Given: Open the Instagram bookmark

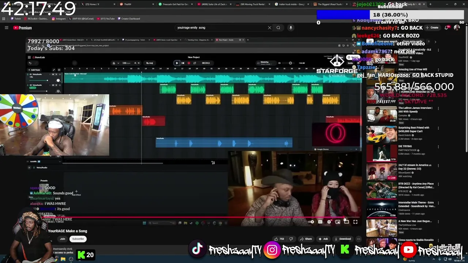Looking at the screenshot, I should 58,19.
